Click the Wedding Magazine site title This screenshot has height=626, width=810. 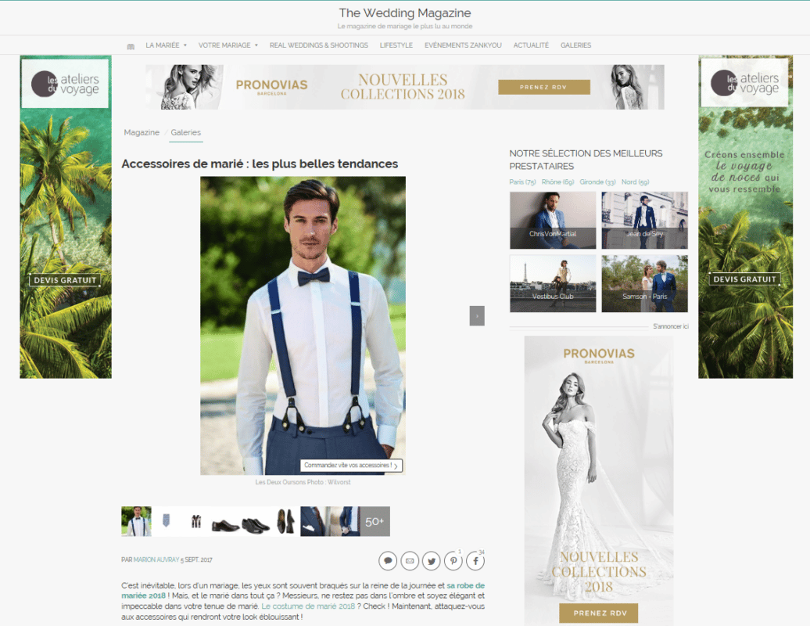pyautogui.click(x=404, y=13)
